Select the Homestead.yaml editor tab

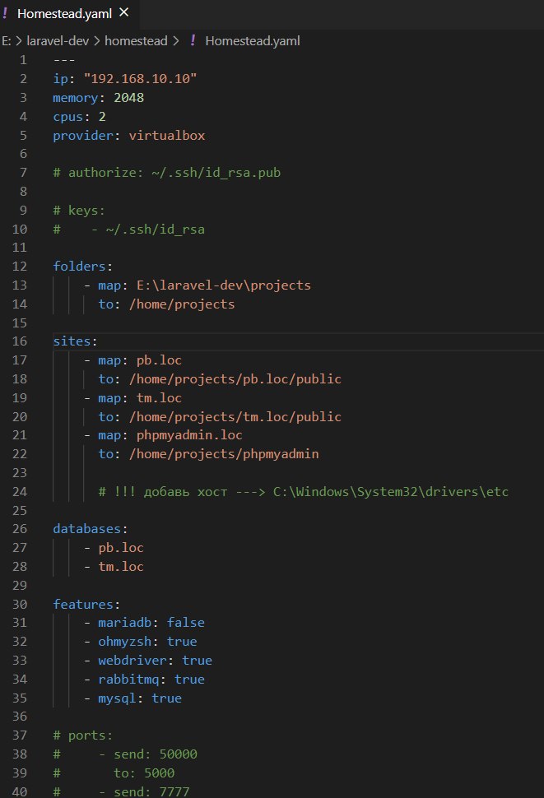68,14
